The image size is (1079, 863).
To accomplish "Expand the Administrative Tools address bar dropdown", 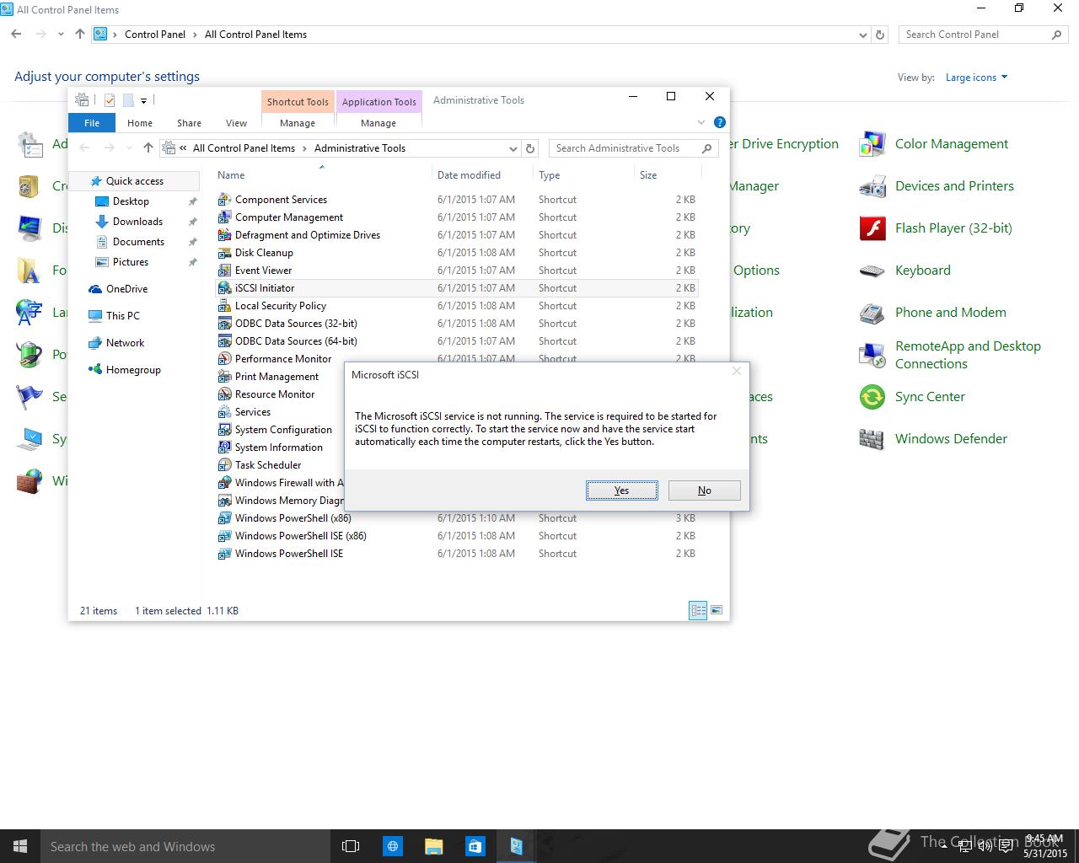I will coord(513,148).
